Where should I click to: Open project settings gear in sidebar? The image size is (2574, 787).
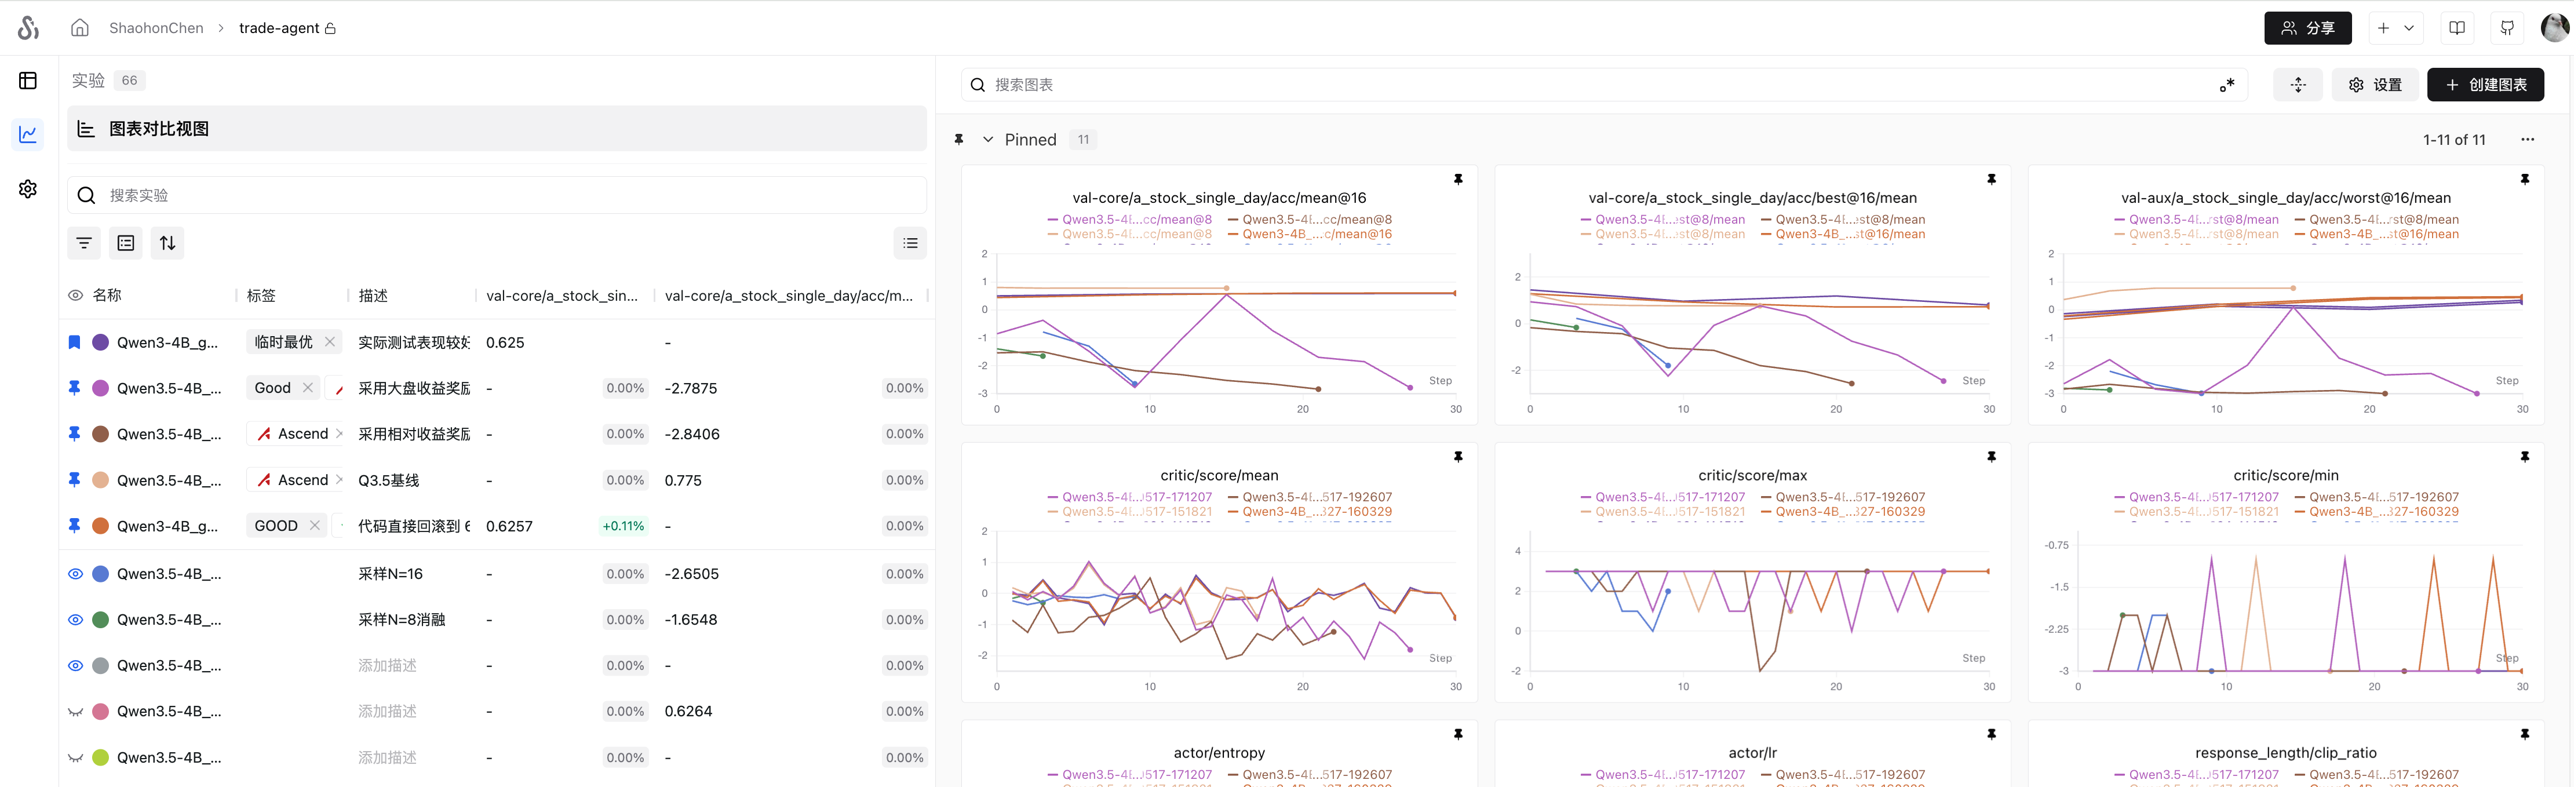click(x=28, y=189)
